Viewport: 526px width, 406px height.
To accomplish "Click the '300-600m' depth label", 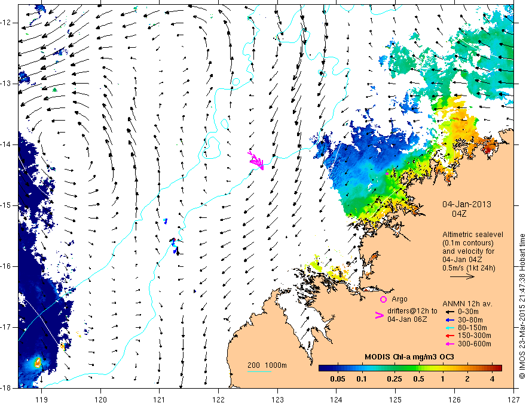I will pos(474,344).
